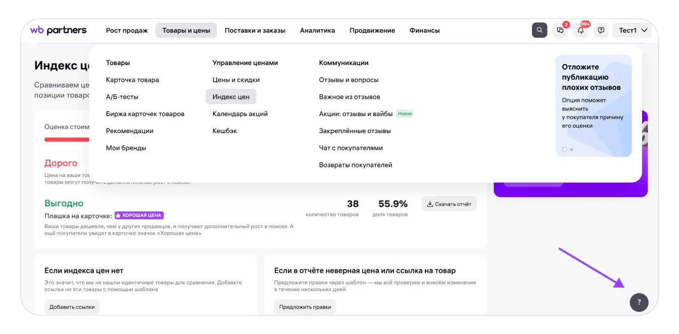Viewport: 679px width, 334px height.
Task: Click Скачать отчёт download button
Action: click(x=449, y=204)
